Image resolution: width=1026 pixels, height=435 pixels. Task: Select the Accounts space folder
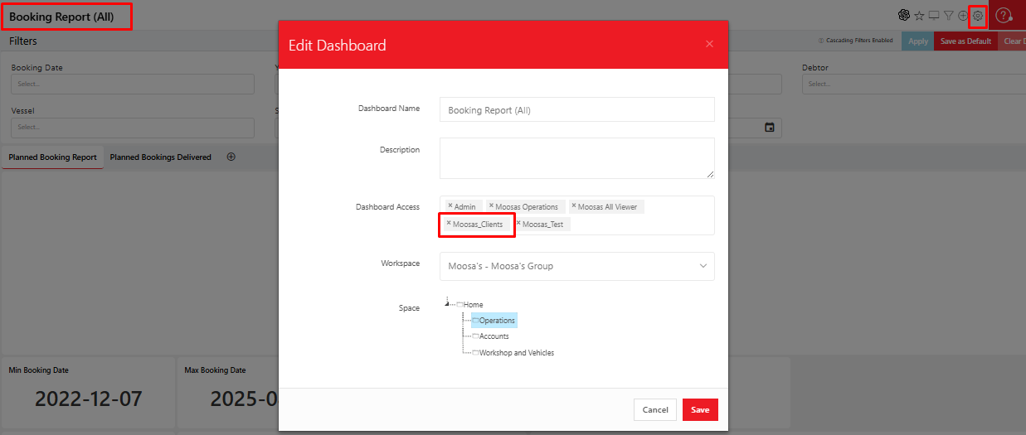click(494, 336)
